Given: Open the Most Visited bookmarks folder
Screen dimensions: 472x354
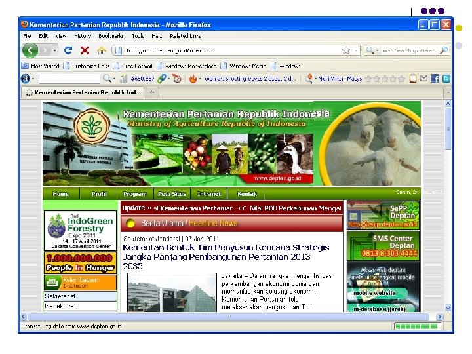Looking at the screenshot, I should [41, 66].
